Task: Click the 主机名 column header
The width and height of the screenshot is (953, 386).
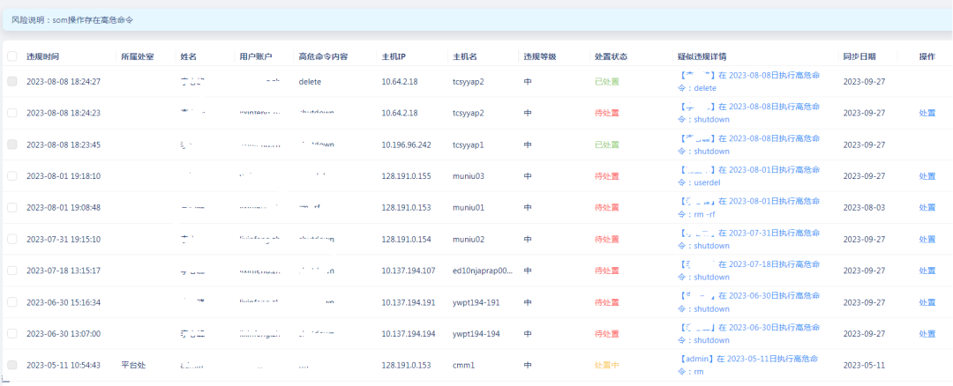Action: [465, 56]
